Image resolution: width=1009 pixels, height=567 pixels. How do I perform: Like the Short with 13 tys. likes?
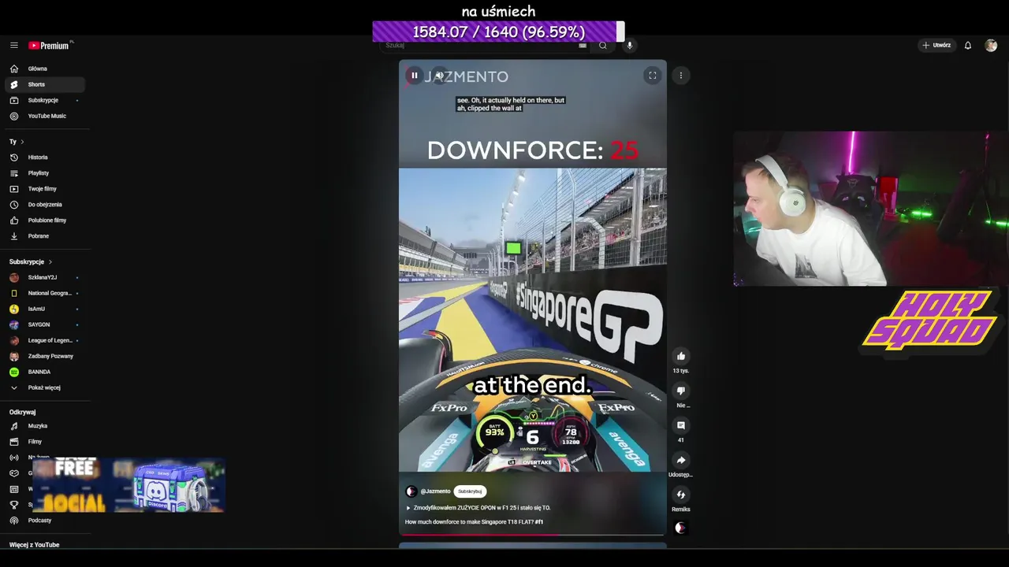coord(681,356)
